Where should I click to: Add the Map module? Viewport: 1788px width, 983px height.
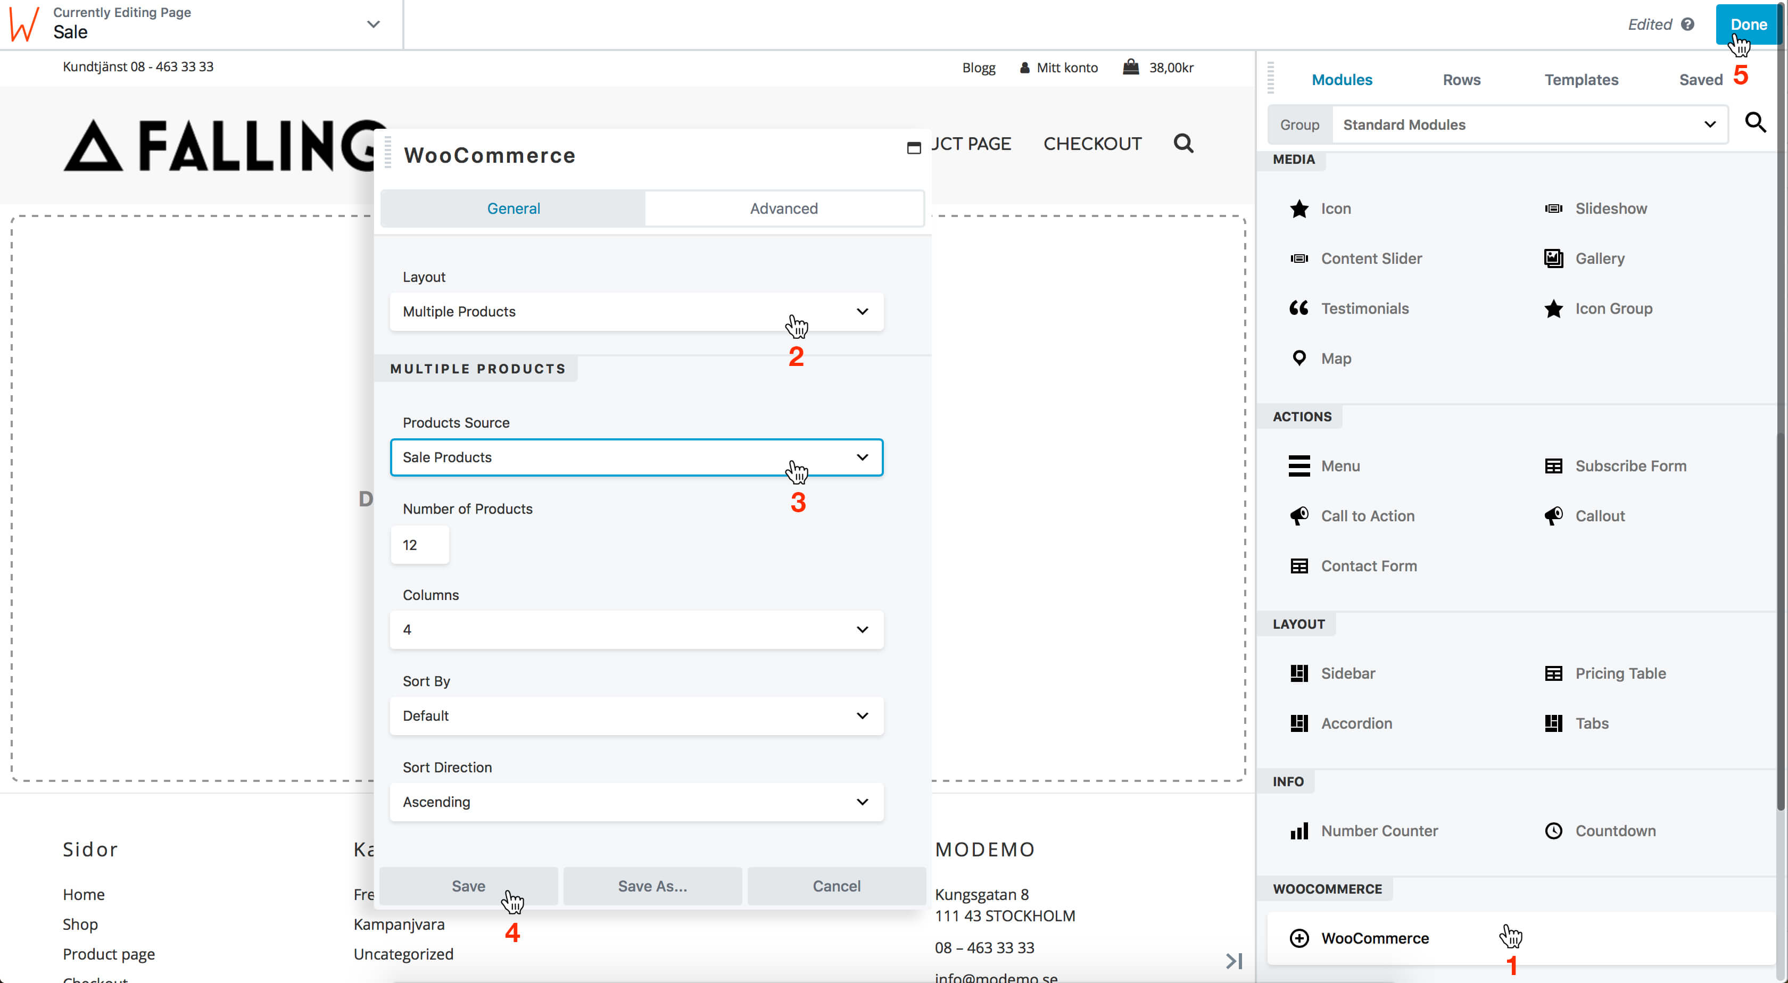coord(1335,359)
